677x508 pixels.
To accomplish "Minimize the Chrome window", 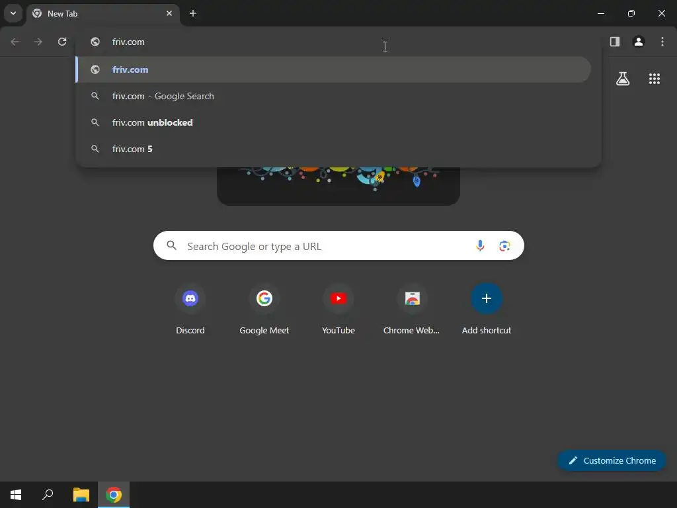I will [600, 13].
